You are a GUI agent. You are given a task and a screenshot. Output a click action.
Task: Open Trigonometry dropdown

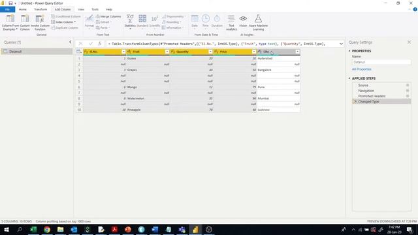coord(174,16)
